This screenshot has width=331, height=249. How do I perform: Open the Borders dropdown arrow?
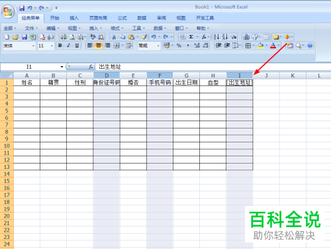click(x=254, y=46)
